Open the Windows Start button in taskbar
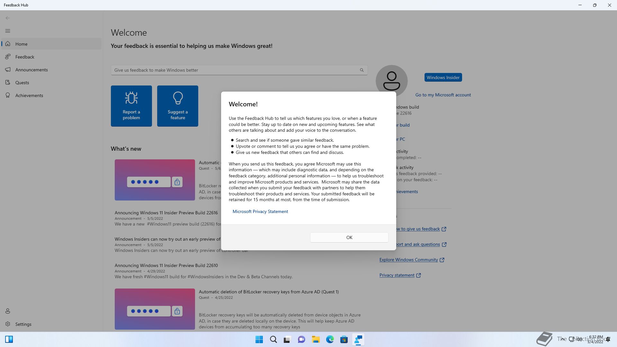Image resolution: width=617 pixels, height=347 pixels. pyautogui.click(x=259, y=339)
